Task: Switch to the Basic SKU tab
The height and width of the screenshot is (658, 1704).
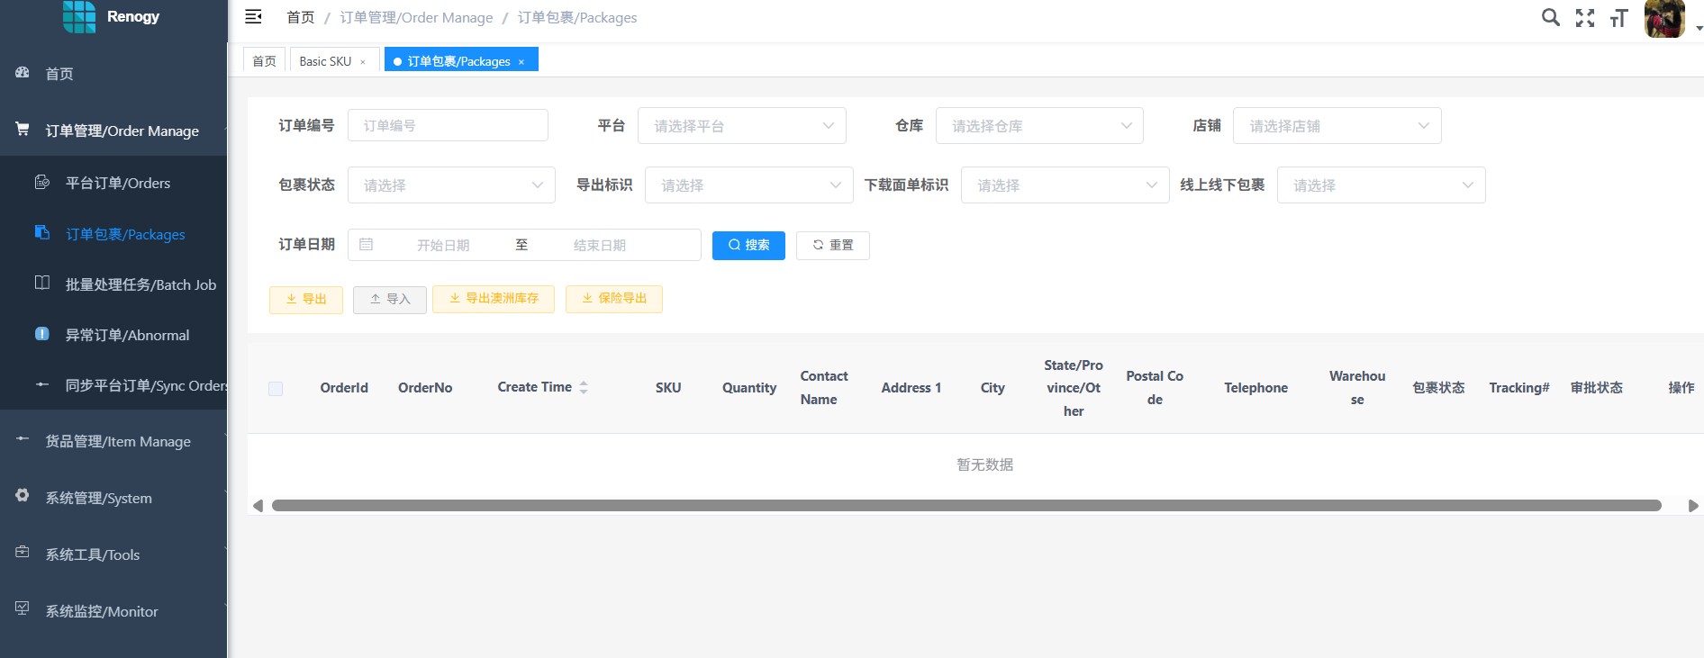Action: pos(325,61)
